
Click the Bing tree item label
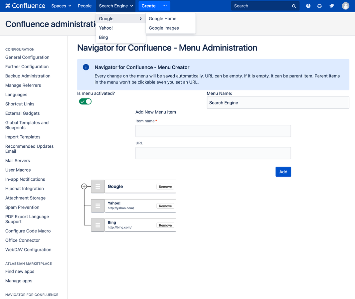[x=112, y=222]
